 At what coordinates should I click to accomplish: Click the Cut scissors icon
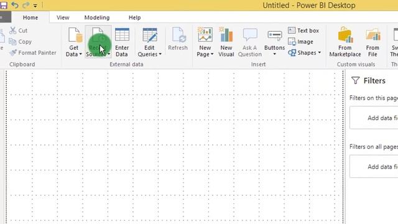point(12,30)
